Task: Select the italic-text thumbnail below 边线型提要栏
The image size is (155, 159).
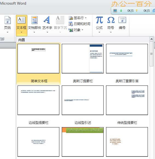Action: [x=38, y=142]
